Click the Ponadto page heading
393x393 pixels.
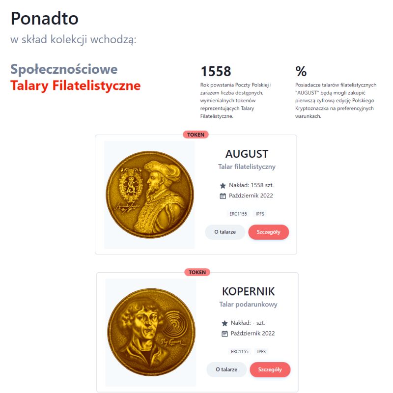[45, 18]
